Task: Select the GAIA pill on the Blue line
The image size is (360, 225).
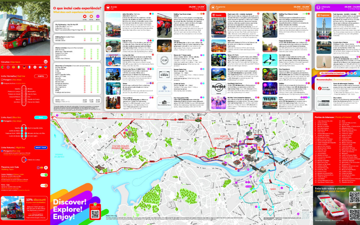Action: (41, 117)
